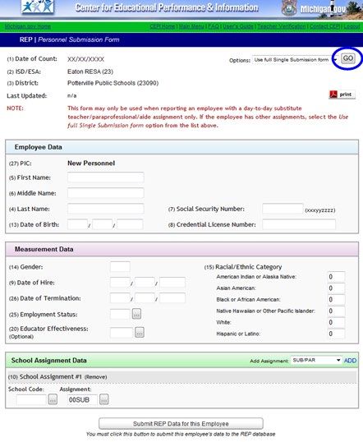Screen dimensions: 363x442
Task: Open the School Code lookup button
Action: (x=53, y=399)
